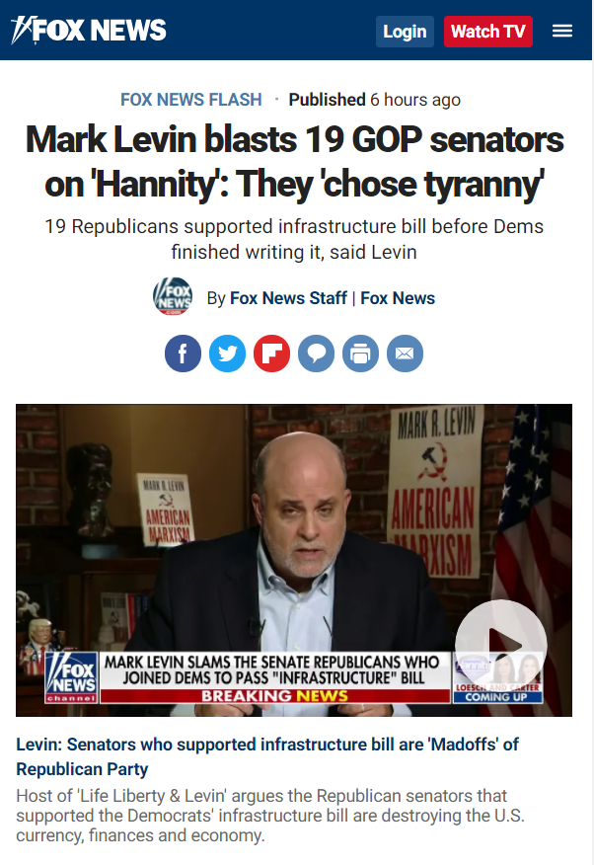Share article on Facebook
The image size is (594, 865).
183,354
